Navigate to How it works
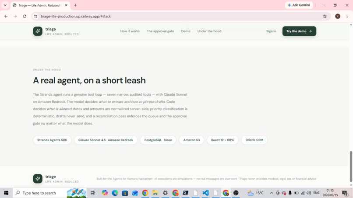Viewport: 353px width, 198px height. (x=130, y=31)
